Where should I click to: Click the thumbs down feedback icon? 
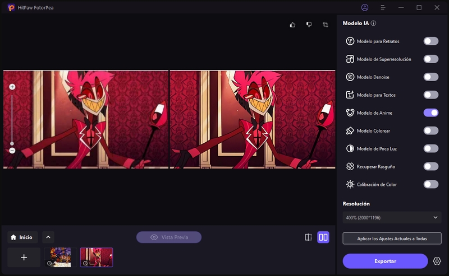tap(309, 25)
